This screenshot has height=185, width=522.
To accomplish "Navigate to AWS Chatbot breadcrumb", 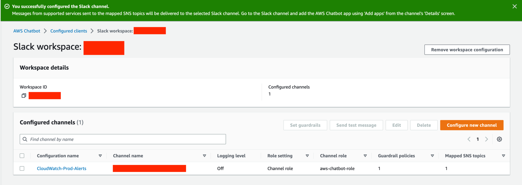I will point(27,31).
